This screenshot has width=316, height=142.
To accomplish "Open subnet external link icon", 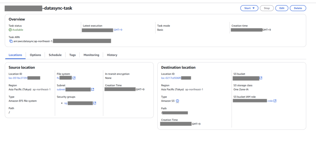I will click(93, 89).
